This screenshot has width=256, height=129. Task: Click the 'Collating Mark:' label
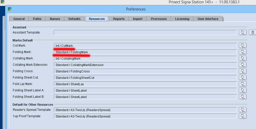(23, 58)
